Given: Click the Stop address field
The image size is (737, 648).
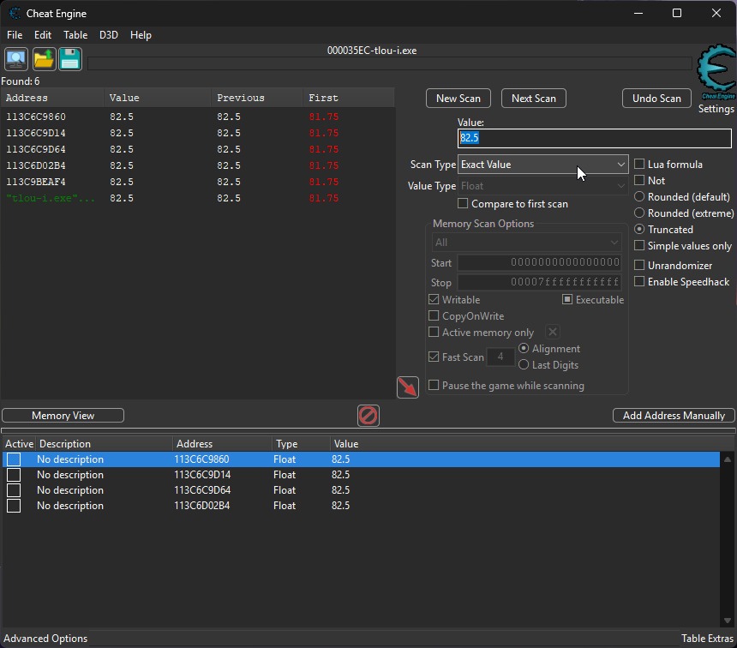Looking at the screenshot, I should (x=539, y=282).
